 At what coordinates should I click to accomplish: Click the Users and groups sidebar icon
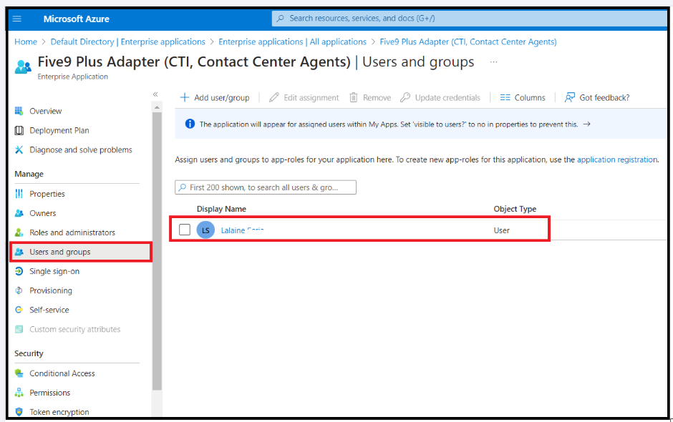click(x=19, y=252)
